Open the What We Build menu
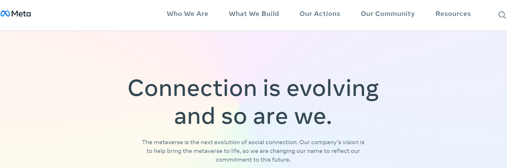 [254, 14]
